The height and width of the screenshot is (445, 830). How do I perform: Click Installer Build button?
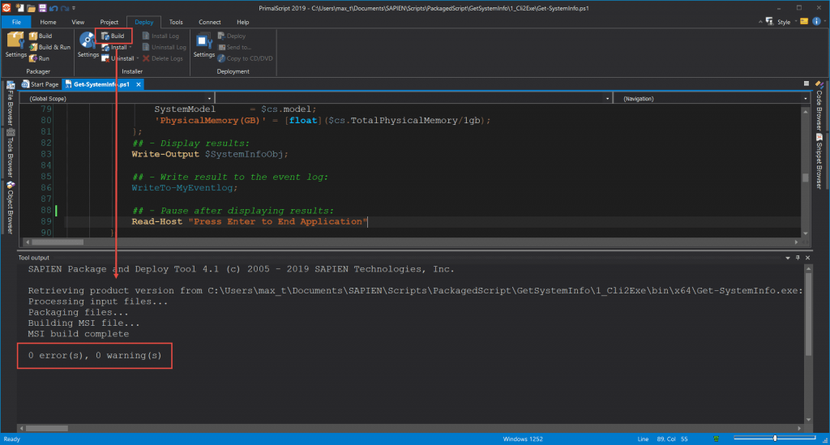pos(113,36)
